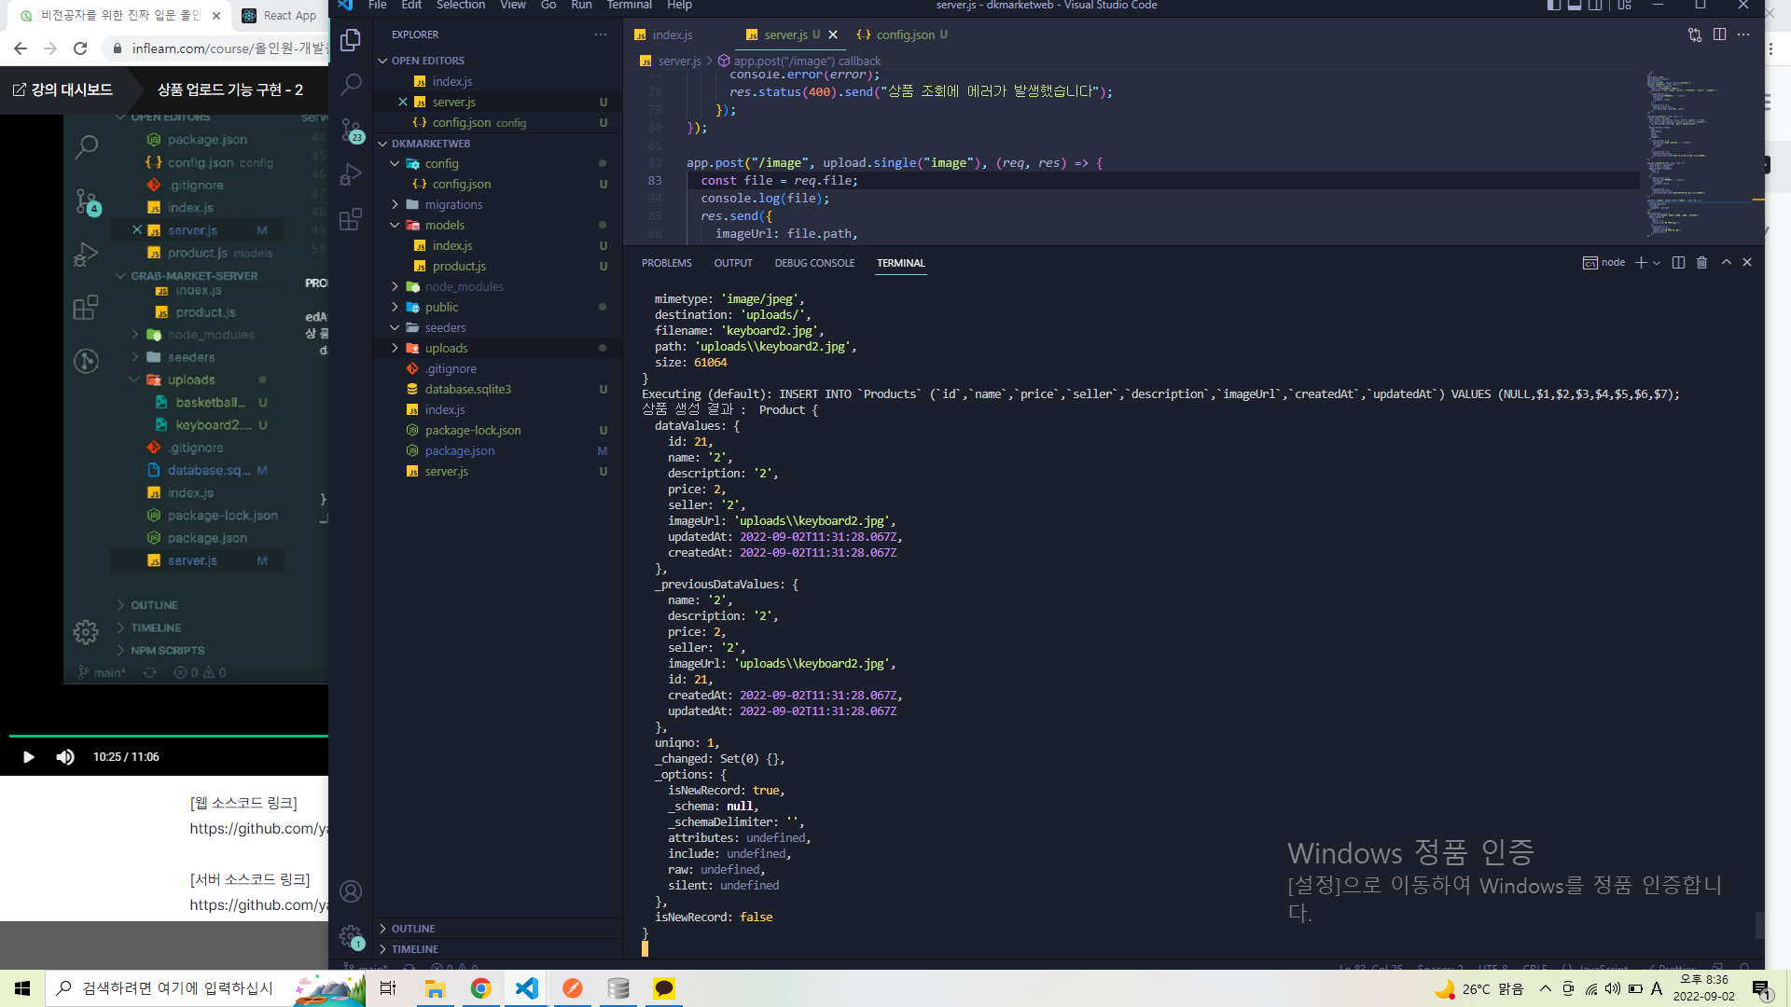Split the editor to the right
The image size is (1791, 1007).
click(1719, 34)
